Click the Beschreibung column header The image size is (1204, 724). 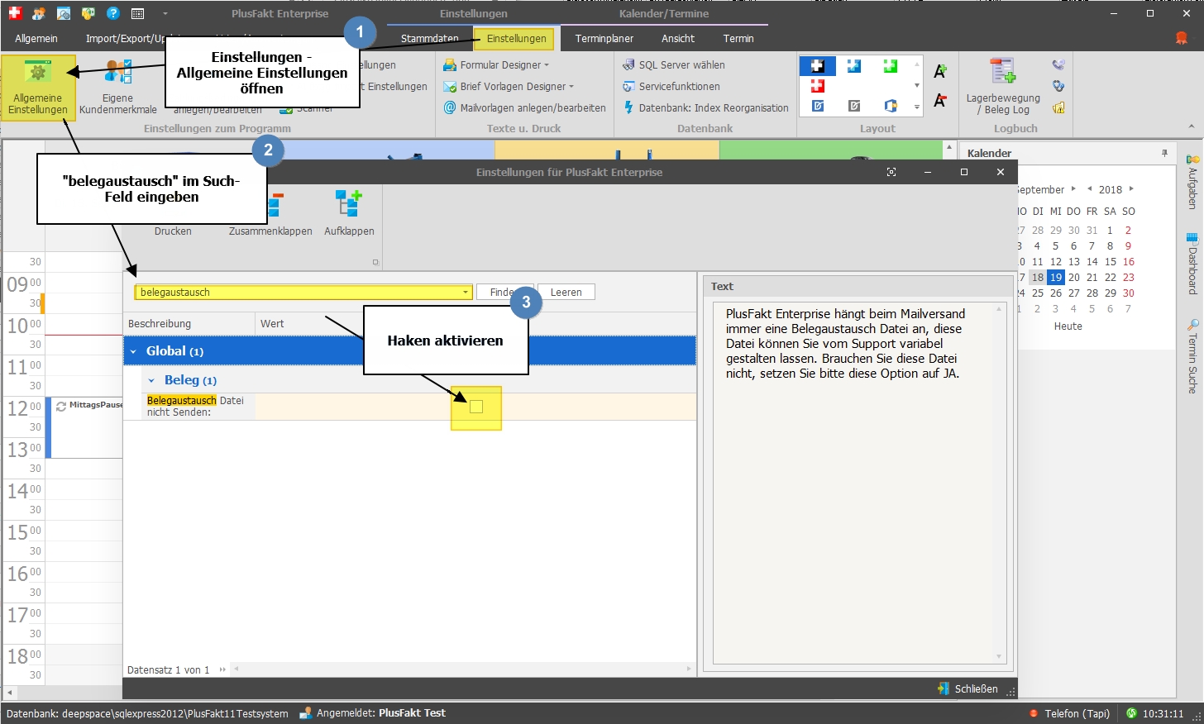pyautogui.click(x=189, y=324)
